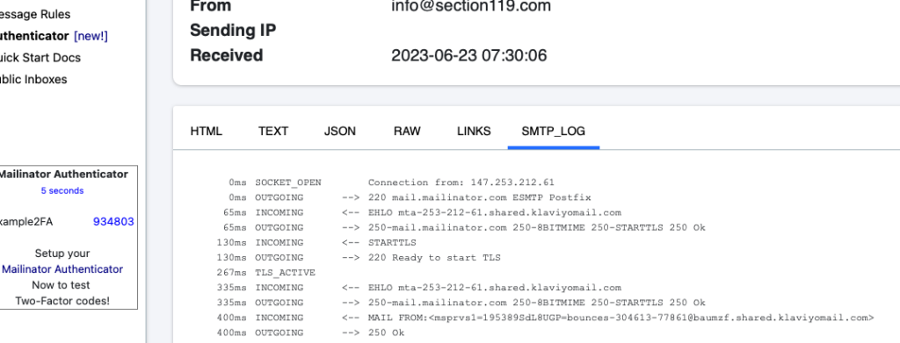Click the 934803 two-factor code

point(113,222)
